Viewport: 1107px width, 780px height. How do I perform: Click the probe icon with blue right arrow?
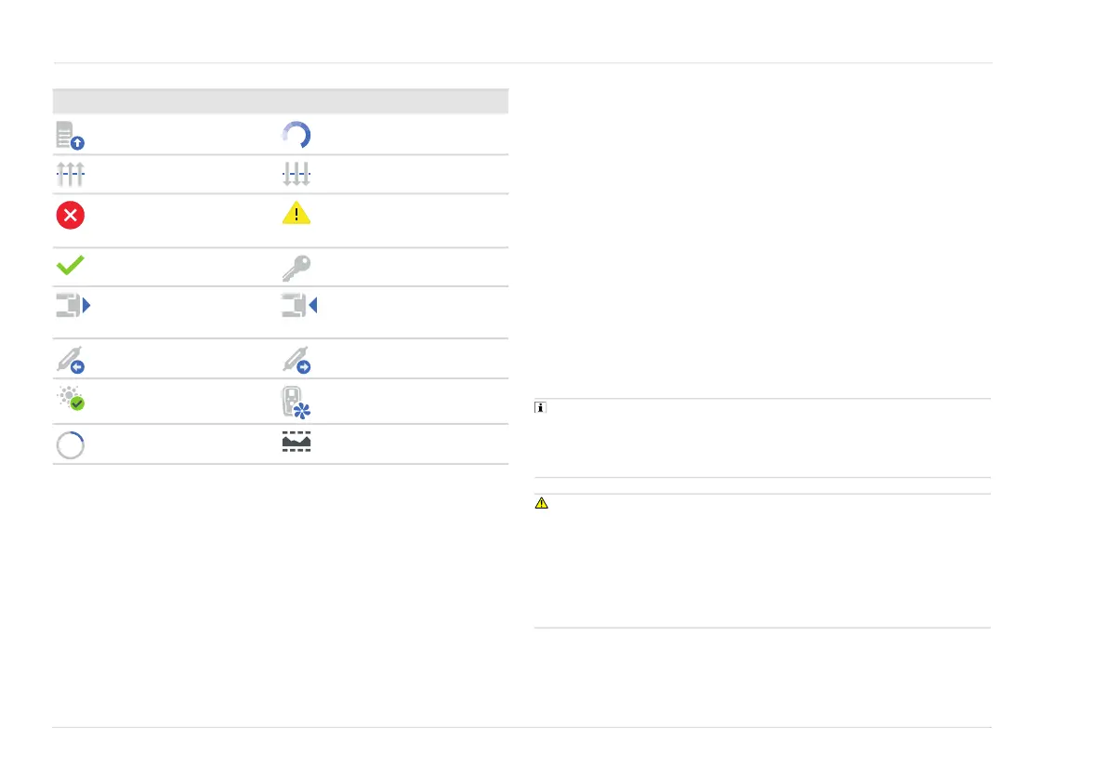(x=296, y=359)
